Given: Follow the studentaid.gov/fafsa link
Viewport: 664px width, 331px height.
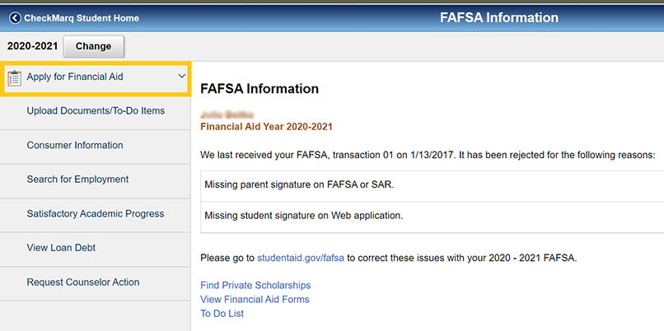Looking at the screenshot, I should 300,258.
